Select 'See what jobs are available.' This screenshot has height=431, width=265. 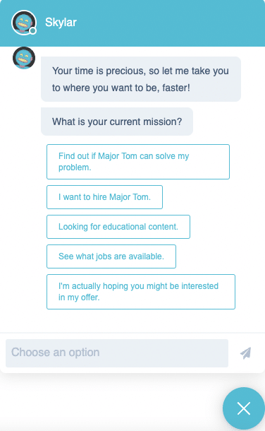click(x=111, y=256)
